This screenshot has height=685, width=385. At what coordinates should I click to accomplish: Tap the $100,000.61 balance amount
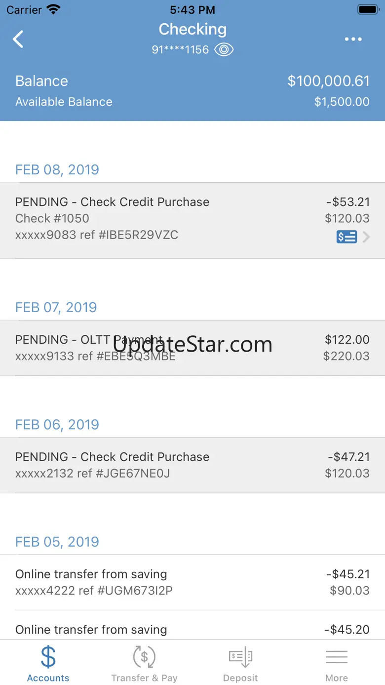click(329, 81)
